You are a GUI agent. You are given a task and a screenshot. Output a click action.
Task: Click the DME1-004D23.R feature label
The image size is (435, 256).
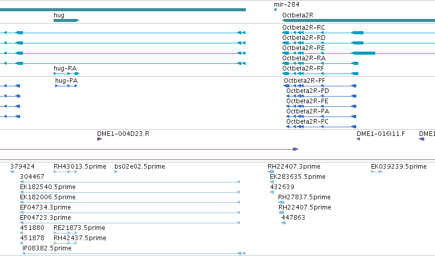coord(123,134)
